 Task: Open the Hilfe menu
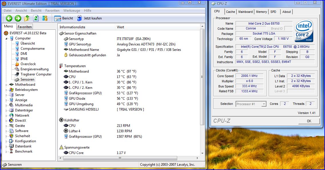tap(87, 11)
